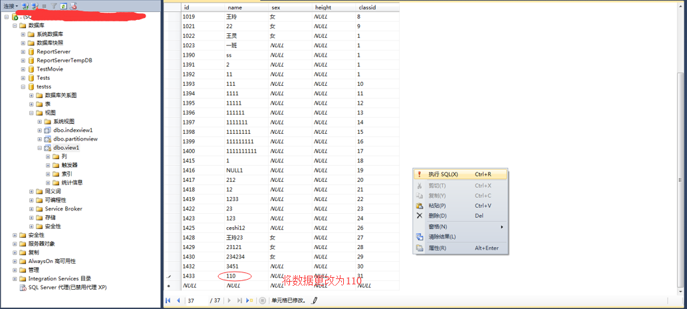This screenshot has width=687, height=309.
Task: Collapse the dbo.view1 node
Action: coord(40,148)
